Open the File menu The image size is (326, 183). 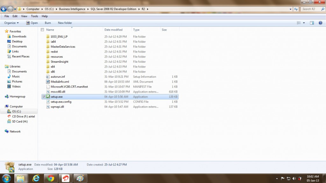6,16
